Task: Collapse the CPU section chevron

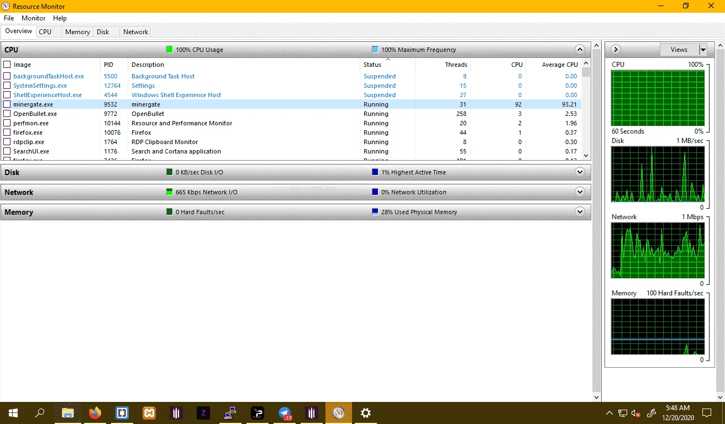Action: pyautogui.click(x=580, y=49)
